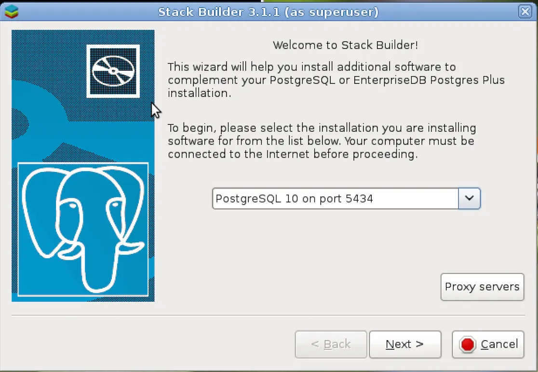Click the PostgreSQL elephant logo image
This screenshot has width=538, height=372.
83,229
